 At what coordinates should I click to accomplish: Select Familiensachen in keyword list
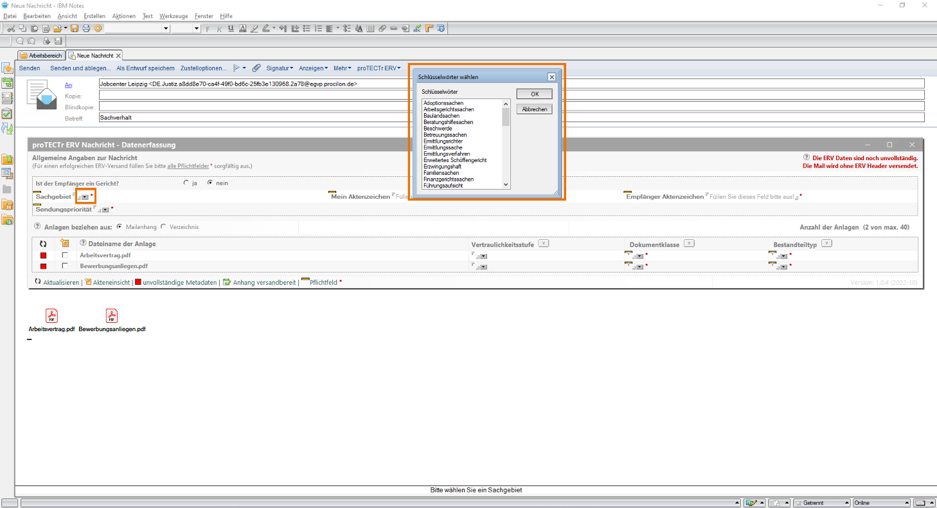click(x=441, y=173)
